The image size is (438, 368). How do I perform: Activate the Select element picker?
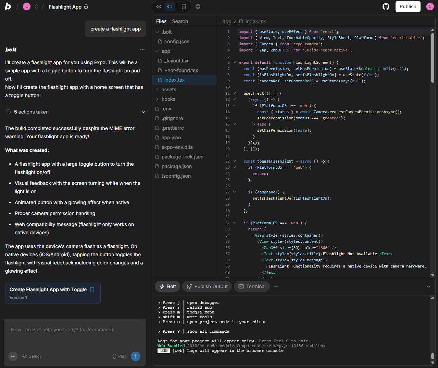click(32, 356)
